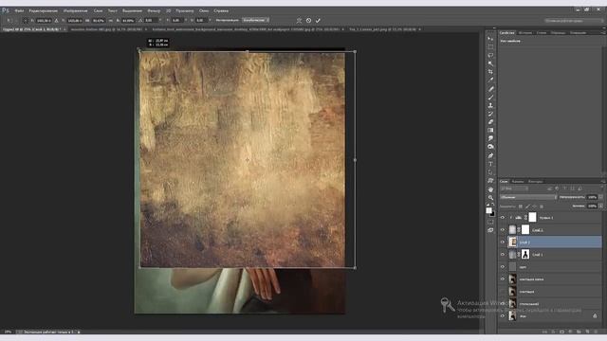Image resolution: width=607 pixels, height=341 pixels.
Task: Commit the transform with the checkmark
Action: pyautogui.click(x=318, y=20)
